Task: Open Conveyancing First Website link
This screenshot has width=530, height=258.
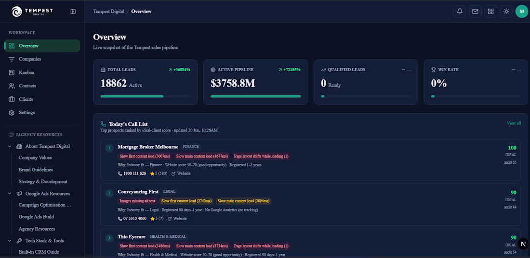Action: (177, 219)
